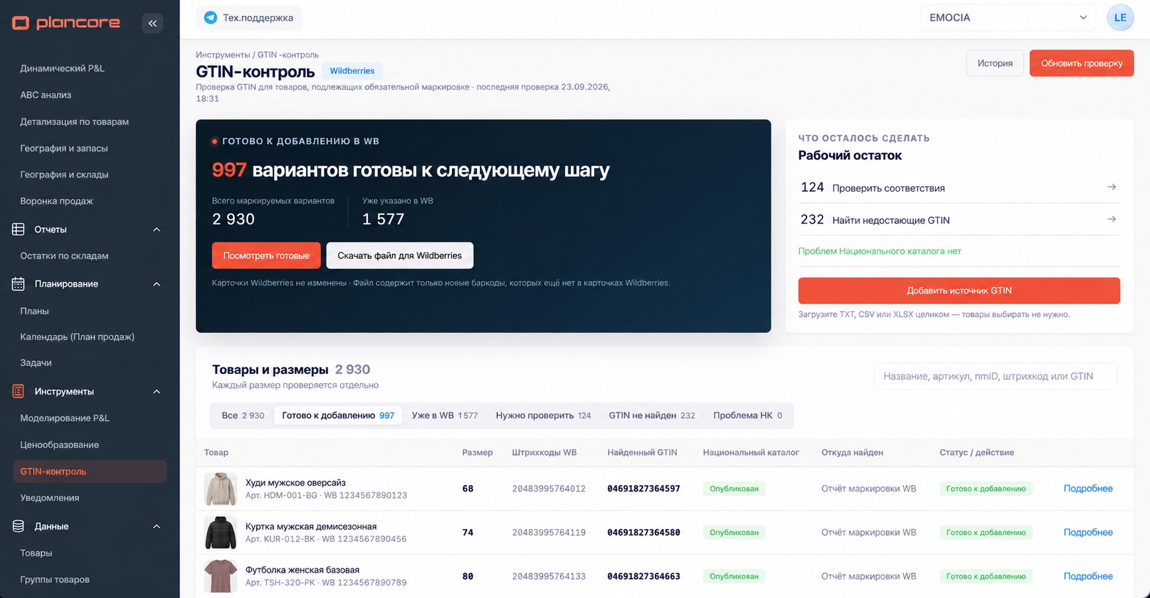Collapse the Инструменты section chevron
This screenshot has width=1150, height=598.
point(157,391)
